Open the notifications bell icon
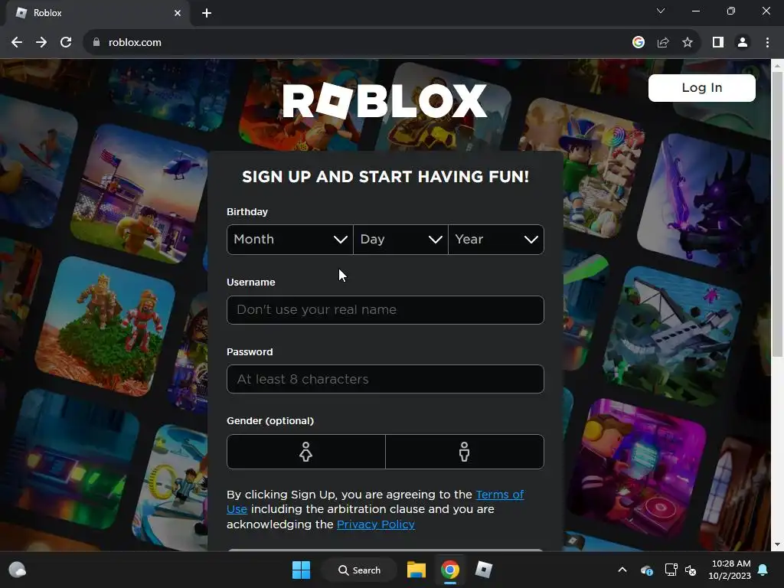 (763, 570)
